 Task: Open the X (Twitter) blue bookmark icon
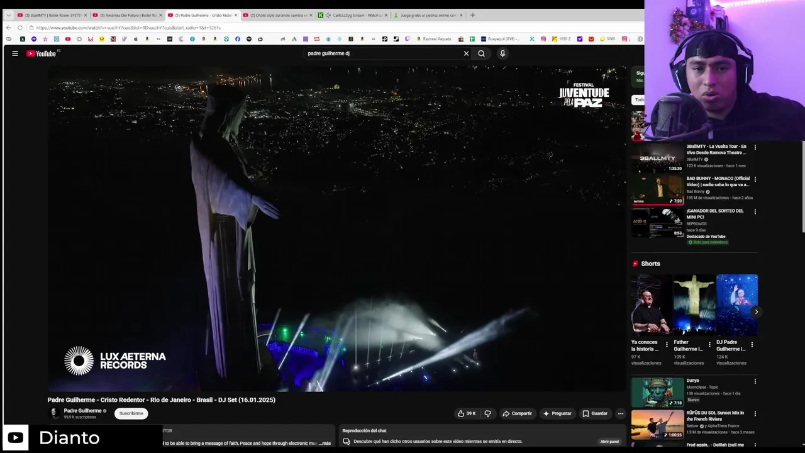click(532, 39)
